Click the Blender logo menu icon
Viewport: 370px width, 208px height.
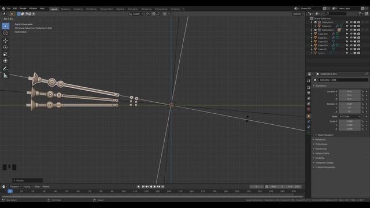point(3,9)
